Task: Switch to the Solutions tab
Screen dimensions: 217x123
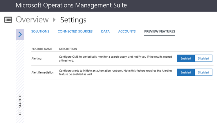Action: click(x=40, y=32)
